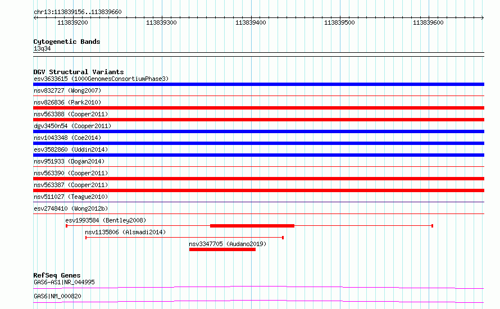The width and height of the screenshot is (500, 309).
Task: Click the esv1993584 (Bentley2008) label
Action: coord(106,220)
